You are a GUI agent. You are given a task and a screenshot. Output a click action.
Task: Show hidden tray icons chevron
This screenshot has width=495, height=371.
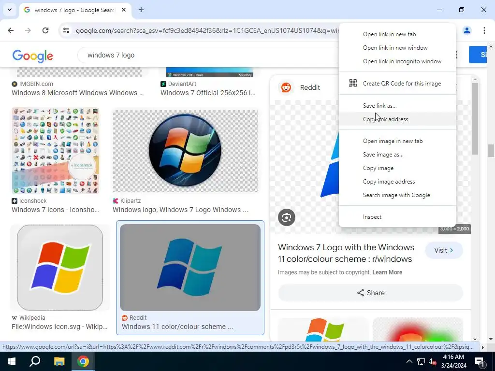click(x=409, y=361)
